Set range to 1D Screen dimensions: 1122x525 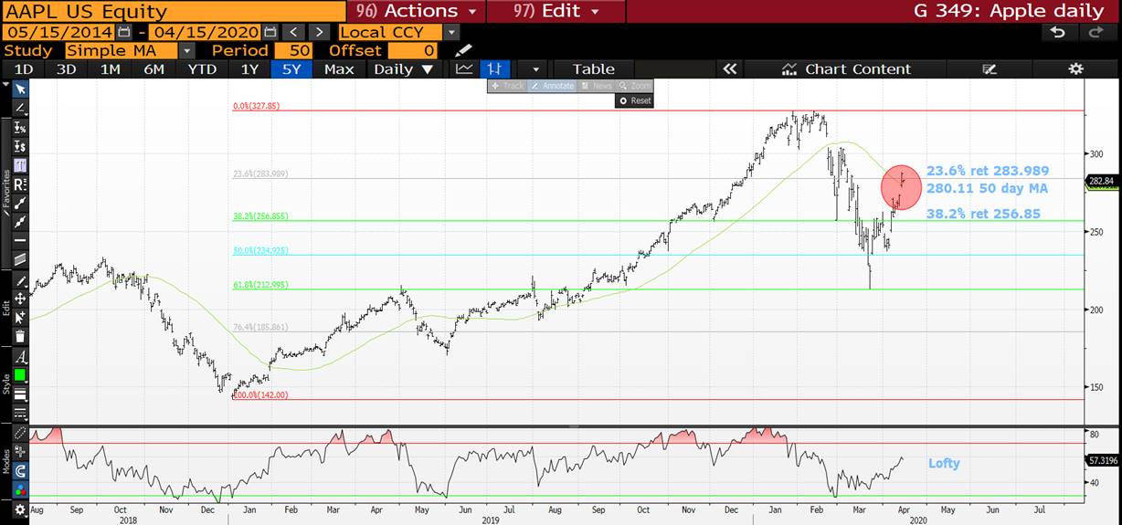(x=24, y=68)
